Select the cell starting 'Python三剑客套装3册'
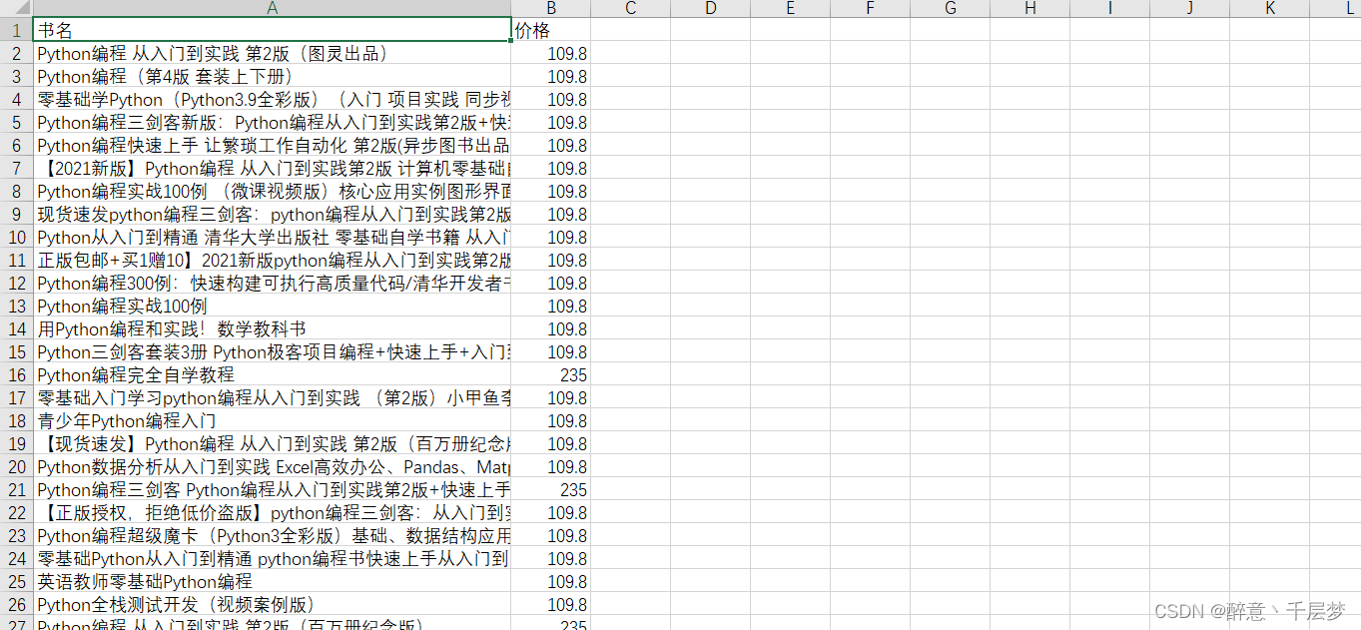The image size is (1361, 630). (x=272, y=351)
